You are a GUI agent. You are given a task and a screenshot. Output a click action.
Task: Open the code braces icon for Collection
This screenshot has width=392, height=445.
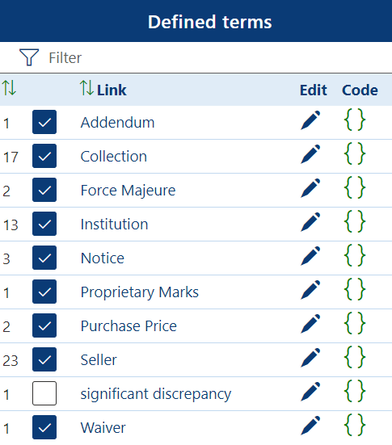coord(355,153)
